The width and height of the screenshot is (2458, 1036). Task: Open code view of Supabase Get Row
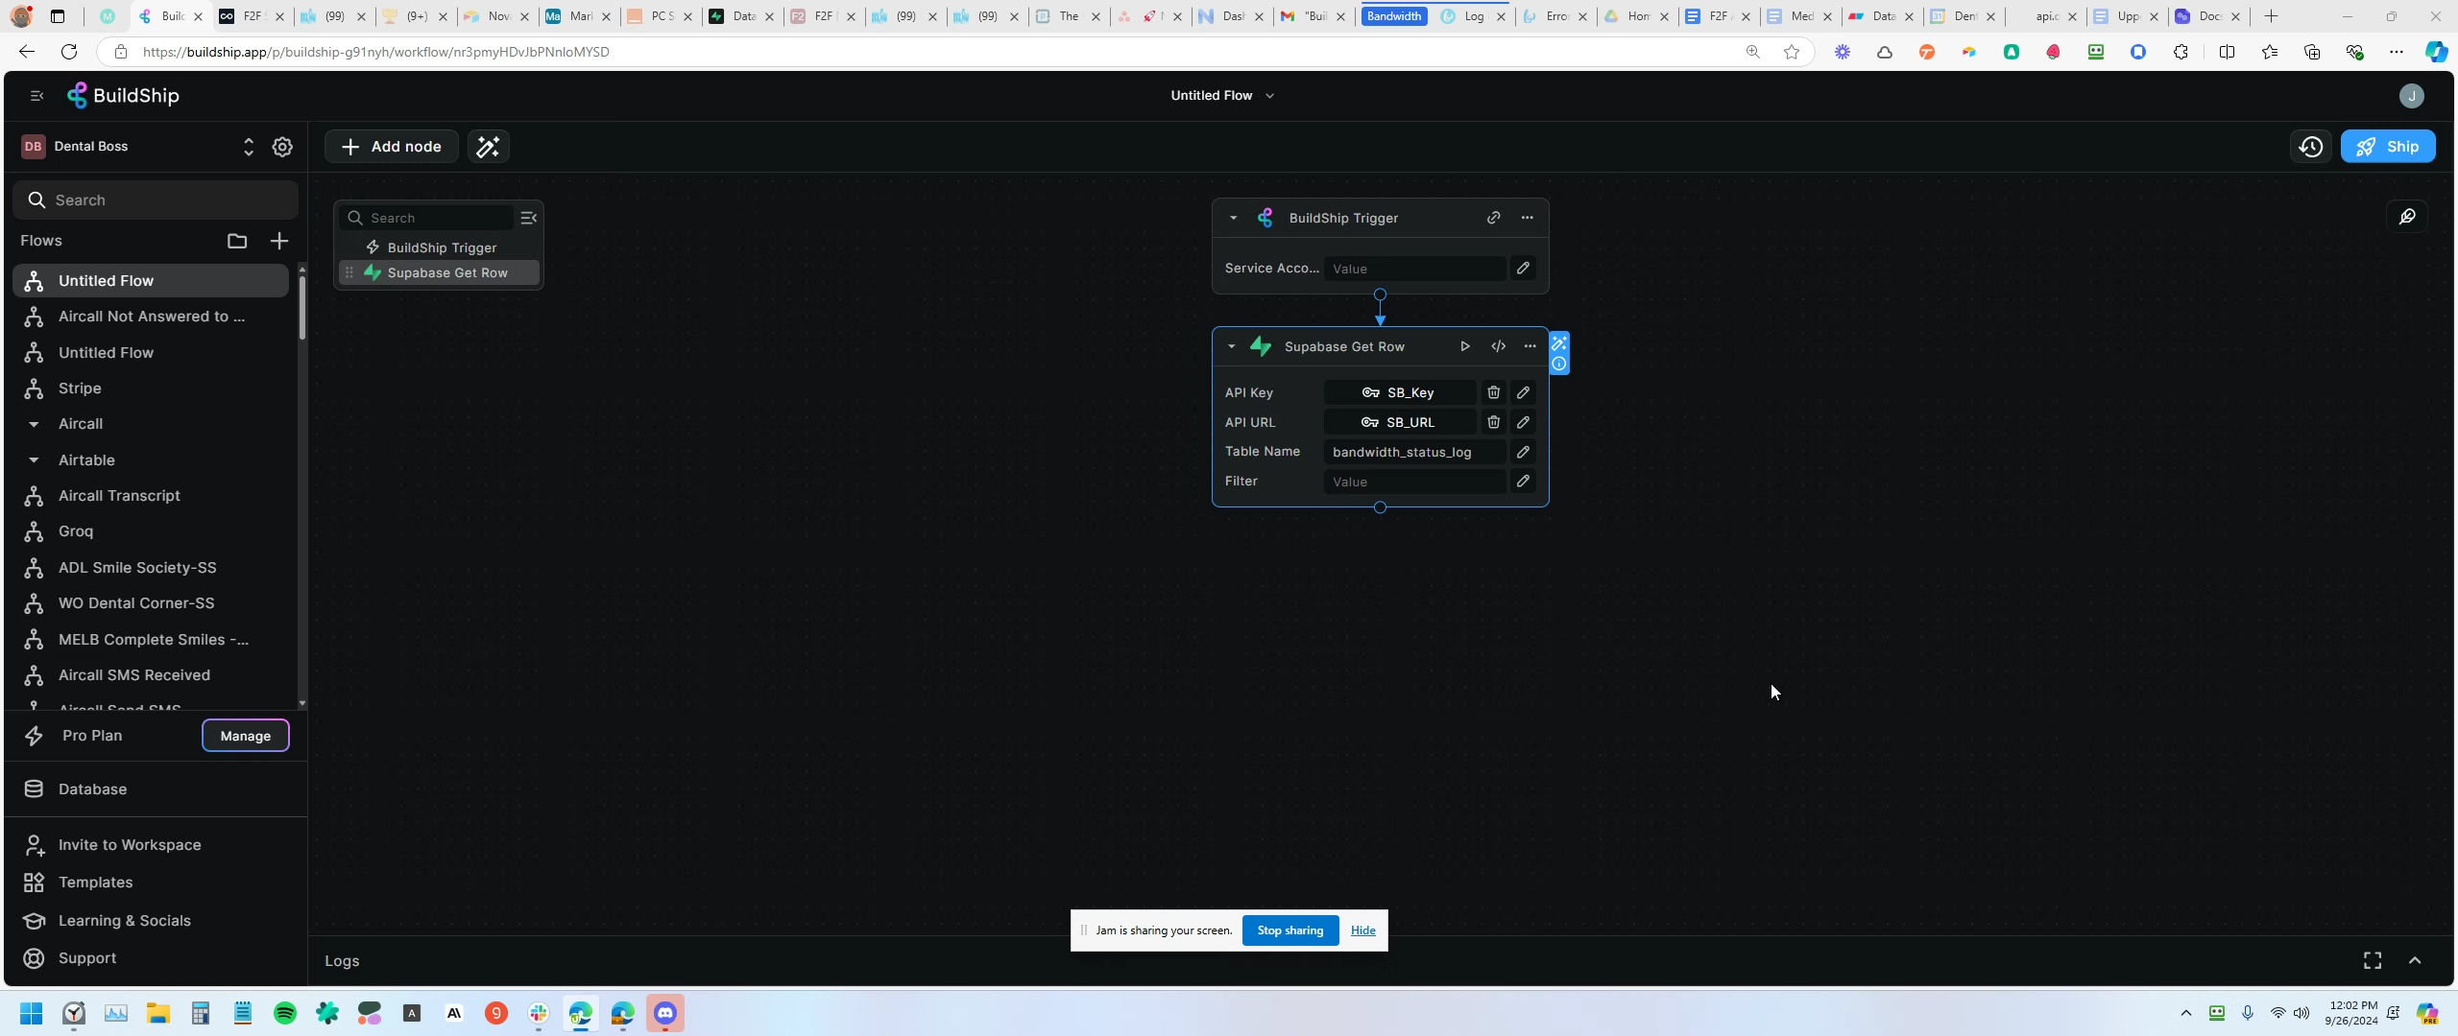tap(1498, 346)
